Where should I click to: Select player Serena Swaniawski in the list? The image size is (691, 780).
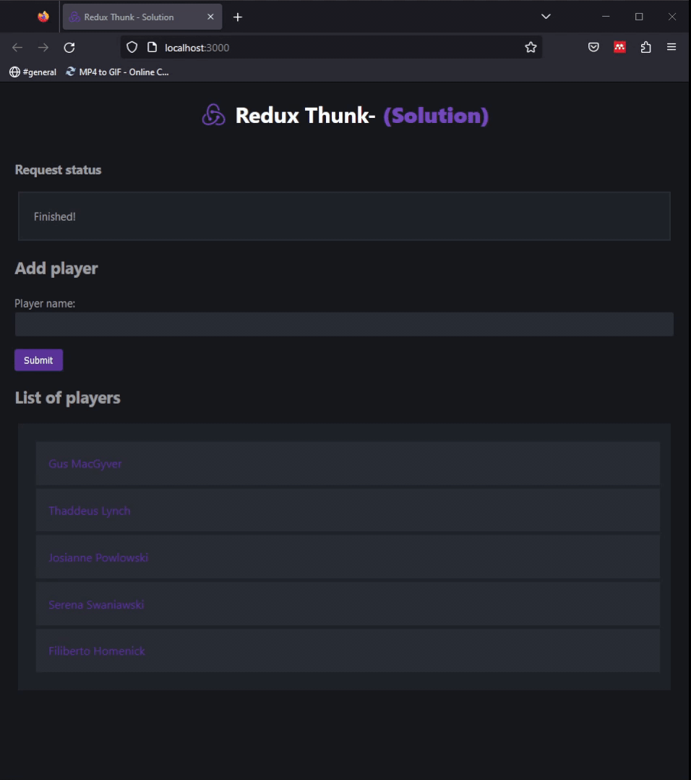pyautogui.click(x=96, y=604)
